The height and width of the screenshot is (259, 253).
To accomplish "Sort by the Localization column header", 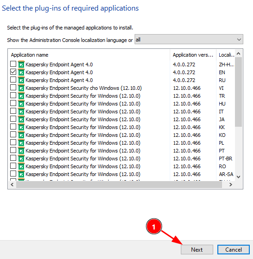I will pyautogui.click(x=226, y=55).
